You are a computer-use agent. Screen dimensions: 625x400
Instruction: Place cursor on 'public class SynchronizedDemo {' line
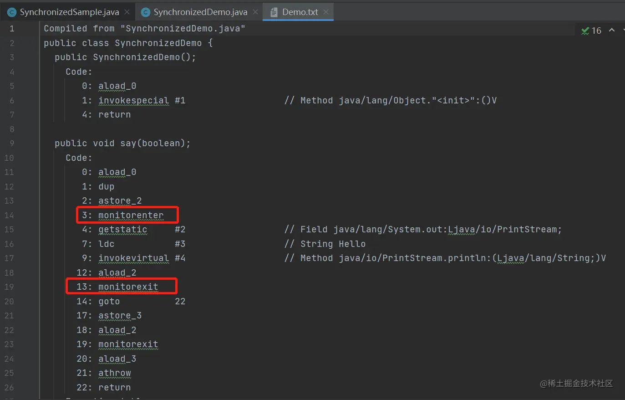pos(128,43)
